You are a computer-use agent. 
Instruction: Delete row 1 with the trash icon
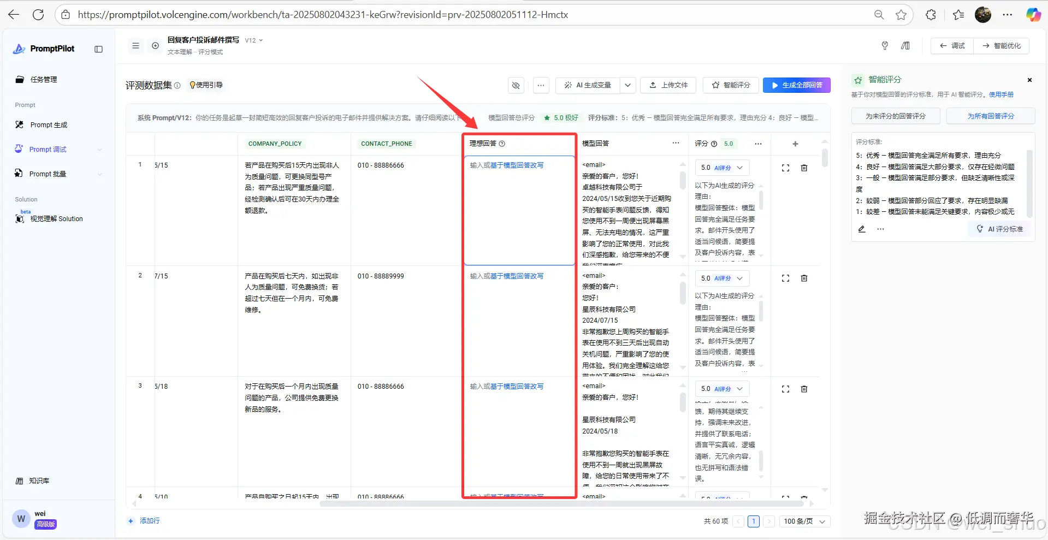coord(804,168)
